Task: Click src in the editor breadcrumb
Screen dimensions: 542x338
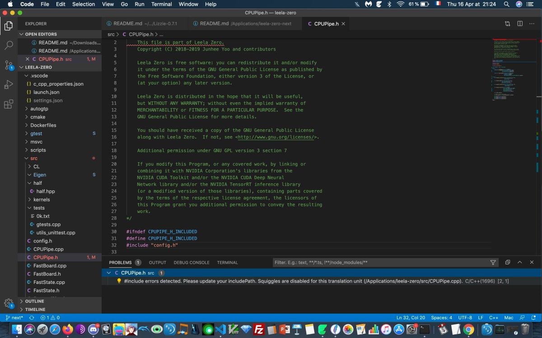Action: 111,34
